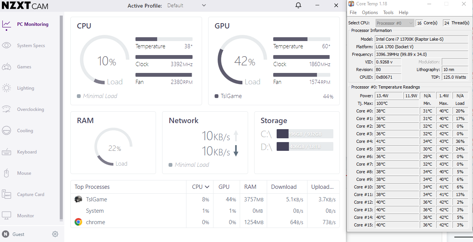Click the Core Temp window icon
Screen dimensions: 473x242
[x=351, y=4]
